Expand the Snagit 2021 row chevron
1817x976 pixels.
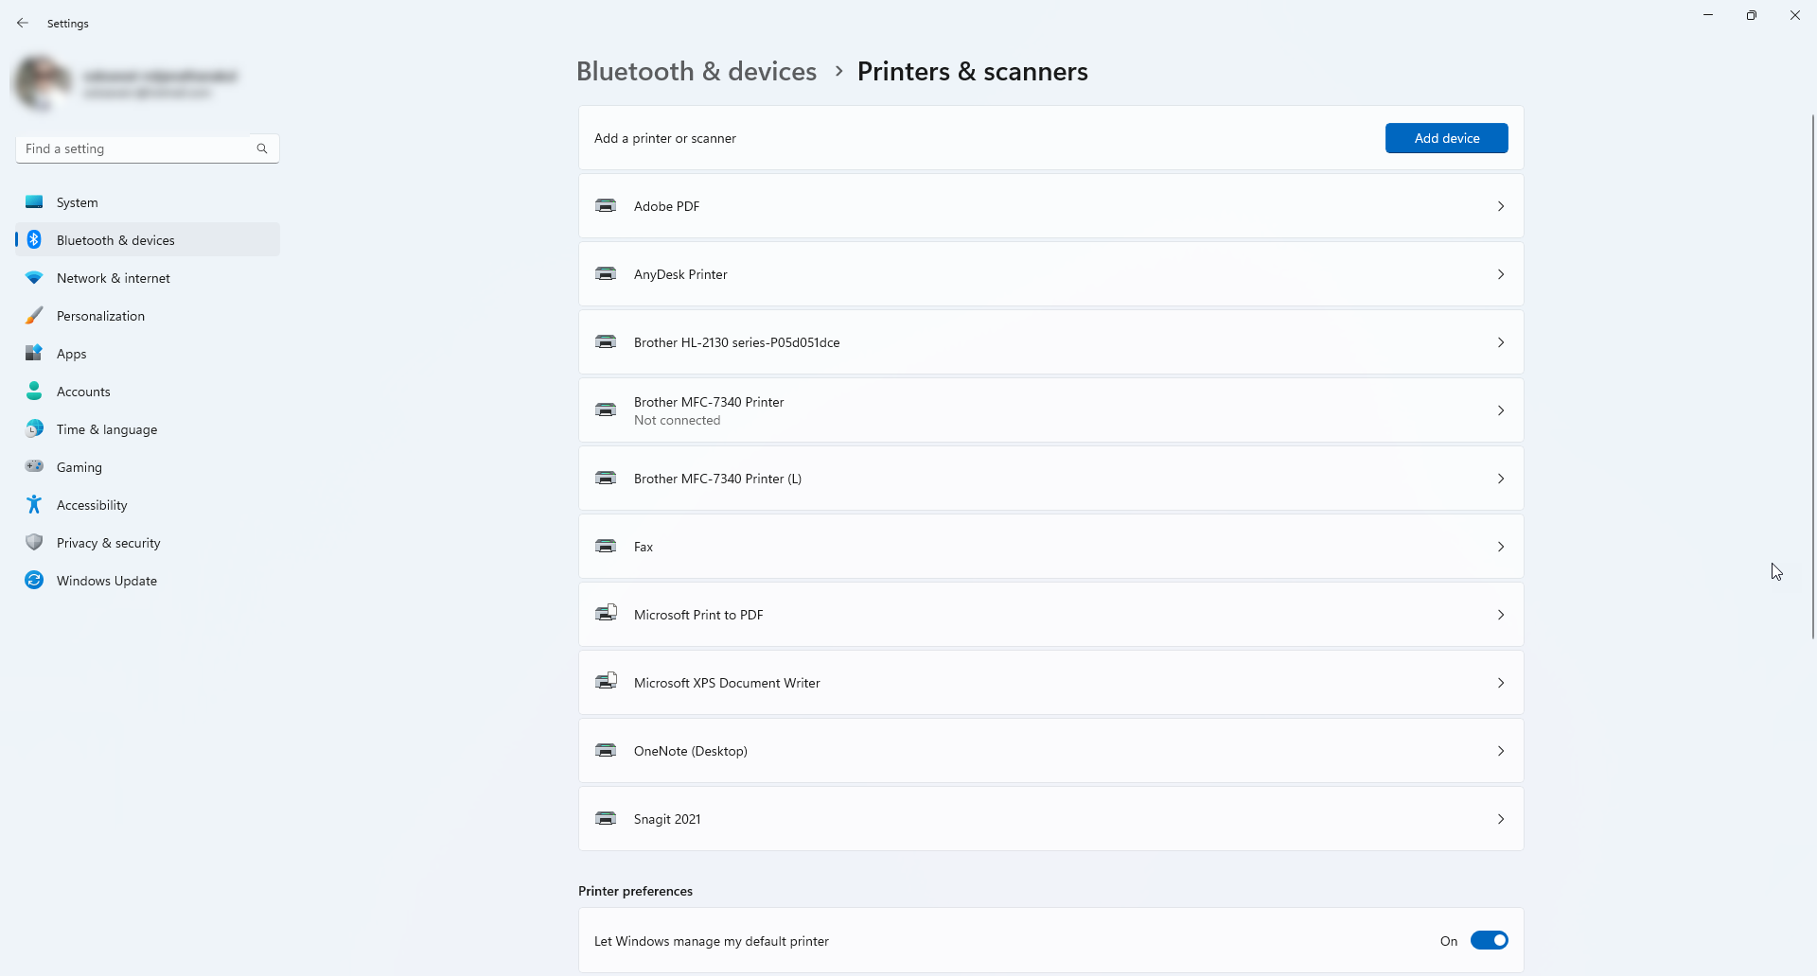[x=1501, y=819]
